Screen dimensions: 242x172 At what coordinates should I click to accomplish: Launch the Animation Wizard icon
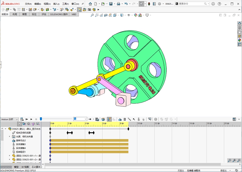(103, 119)
